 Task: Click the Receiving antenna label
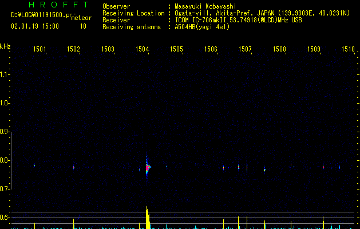coord(132,27)
